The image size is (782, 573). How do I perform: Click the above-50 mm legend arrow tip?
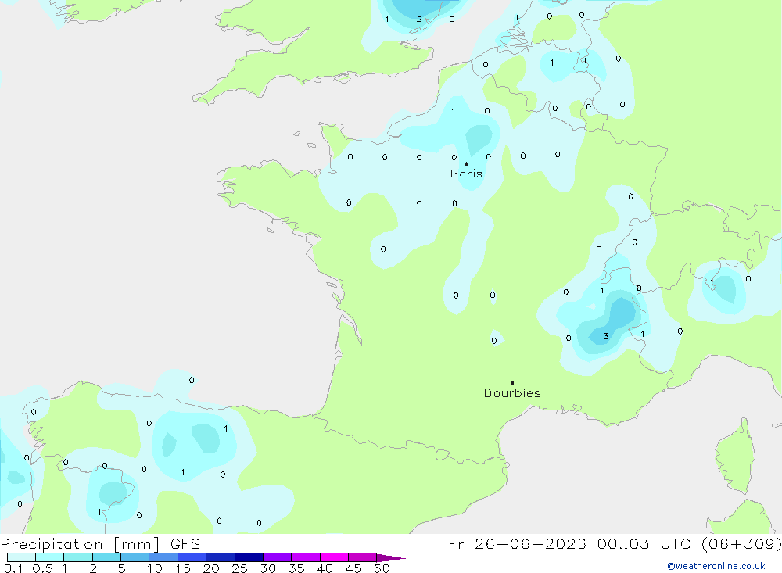(x=392, y=557)
